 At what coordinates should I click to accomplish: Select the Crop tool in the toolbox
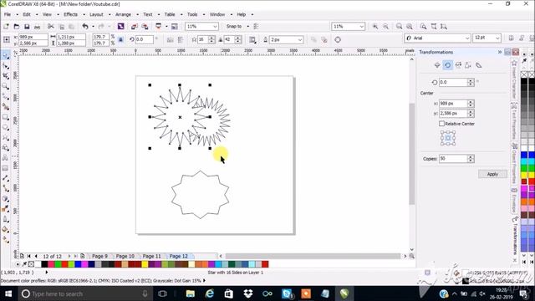6,76
